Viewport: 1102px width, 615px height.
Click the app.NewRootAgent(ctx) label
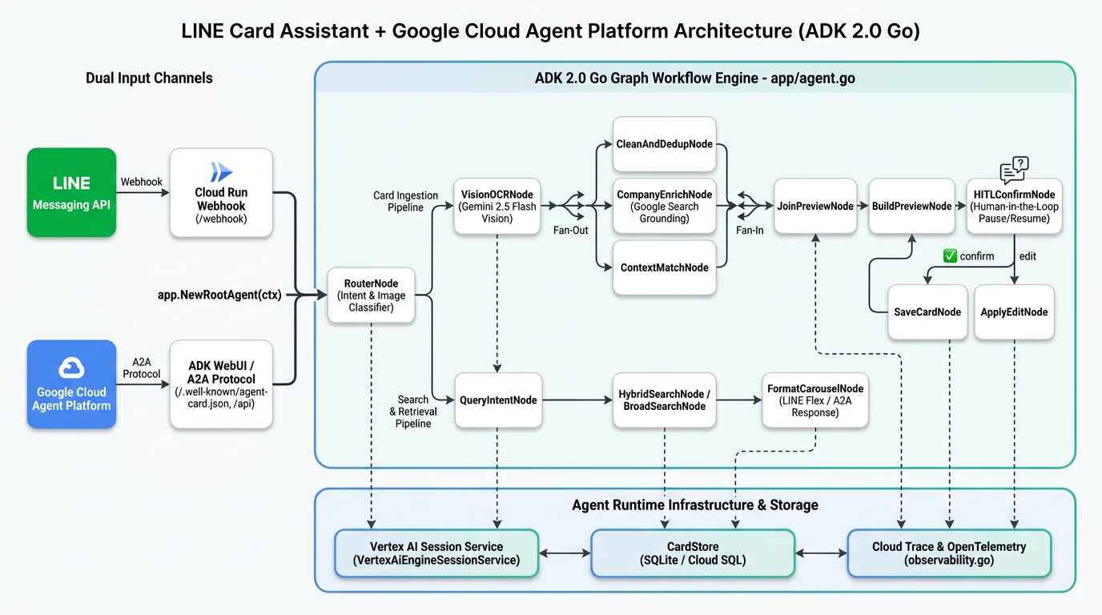(219, 295)
